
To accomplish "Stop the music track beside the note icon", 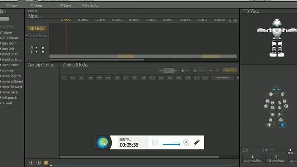I will click(x=43, y=48).
